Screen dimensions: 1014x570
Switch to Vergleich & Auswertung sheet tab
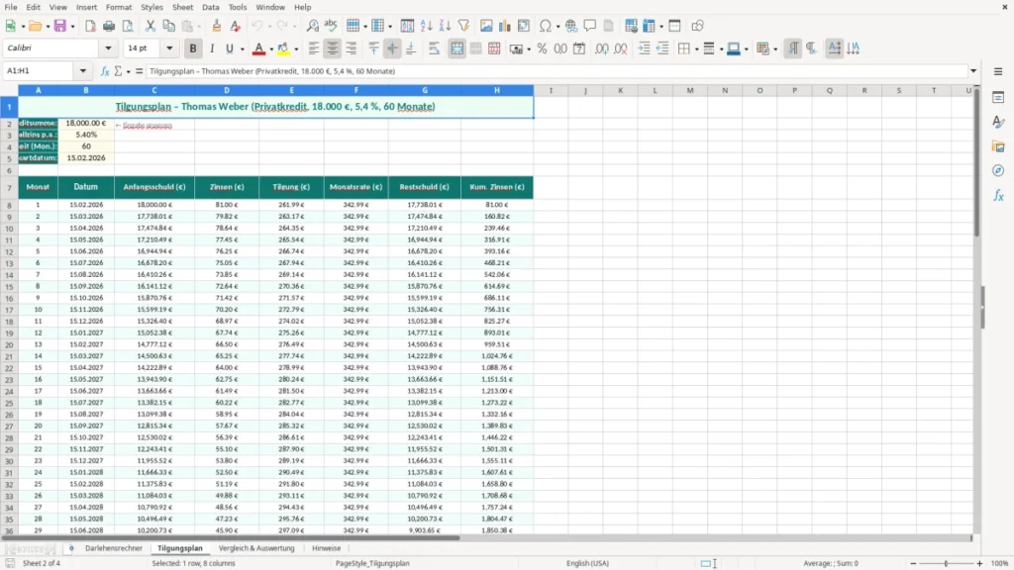256,548
